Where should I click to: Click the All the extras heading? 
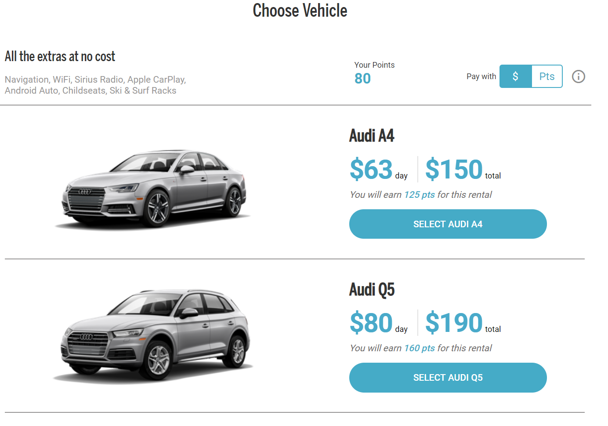60,56
